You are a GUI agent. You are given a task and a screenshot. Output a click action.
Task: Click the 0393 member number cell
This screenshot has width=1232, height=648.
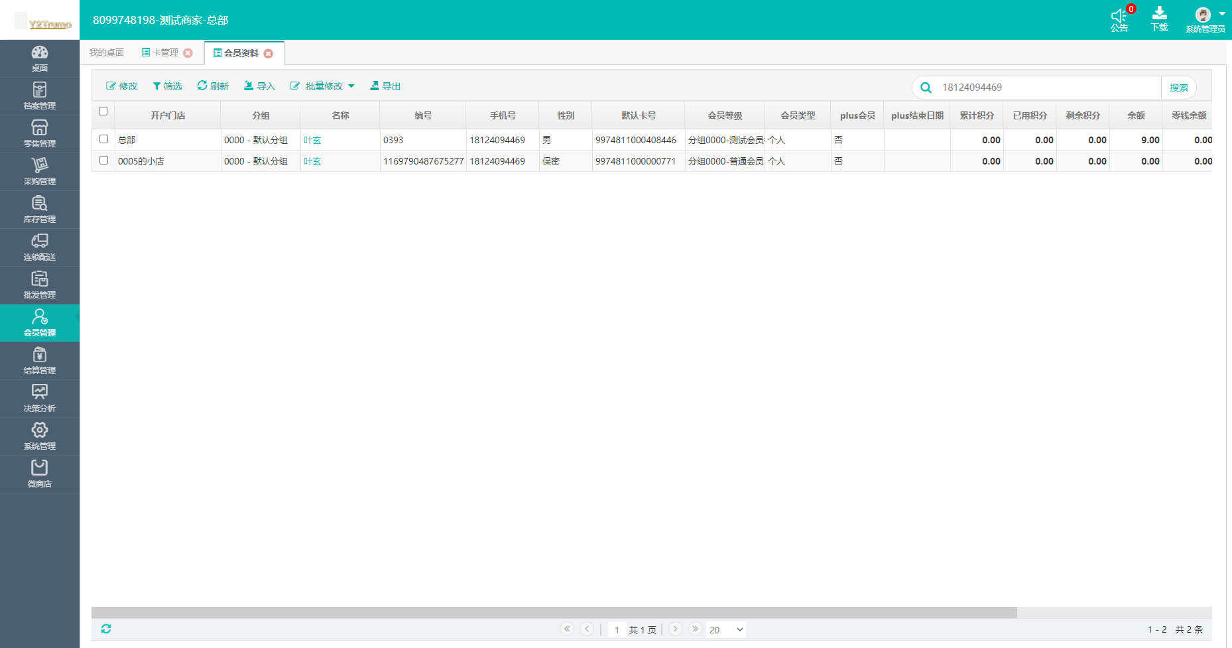point(423,140)
